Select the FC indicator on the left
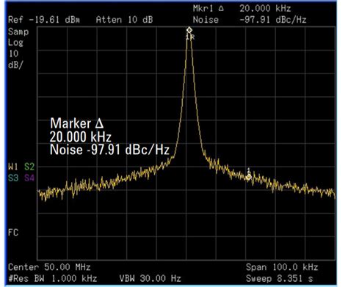The image size is (348, 287). [13, 233]
